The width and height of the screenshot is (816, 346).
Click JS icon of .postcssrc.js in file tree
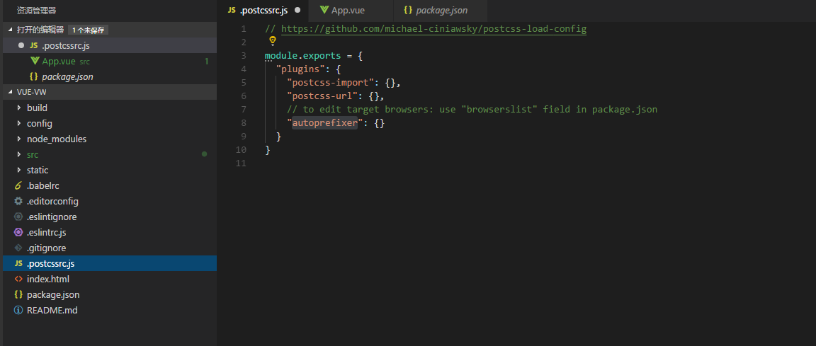click(x=18, y=263)
